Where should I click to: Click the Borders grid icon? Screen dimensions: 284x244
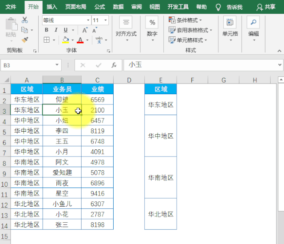[47, 40]
